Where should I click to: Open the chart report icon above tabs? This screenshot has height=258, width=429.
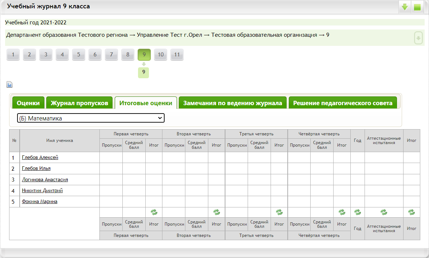[9, 85]
